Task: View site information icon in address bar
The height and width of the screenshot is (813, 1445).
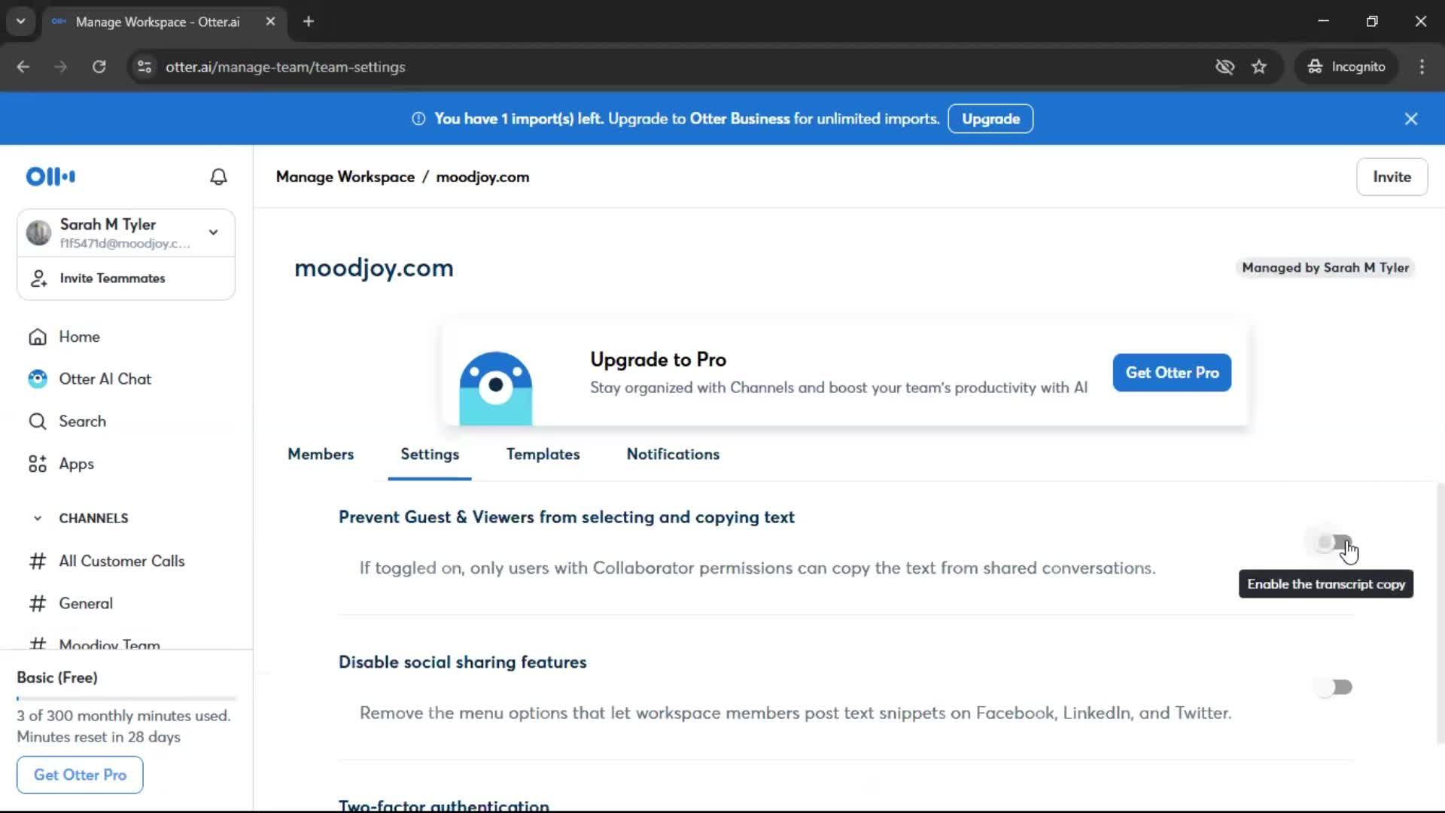Action: click(144, 67)
